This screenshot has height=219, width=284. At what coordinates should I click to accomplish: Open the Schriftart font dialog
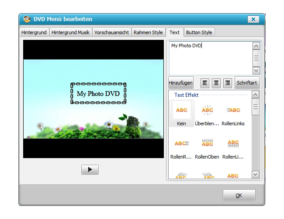point(247,83)
